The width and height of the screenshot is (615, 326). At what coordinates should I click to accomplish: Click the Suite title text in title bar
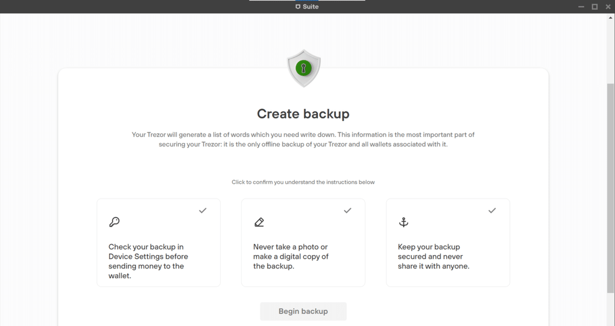point(311,7)
